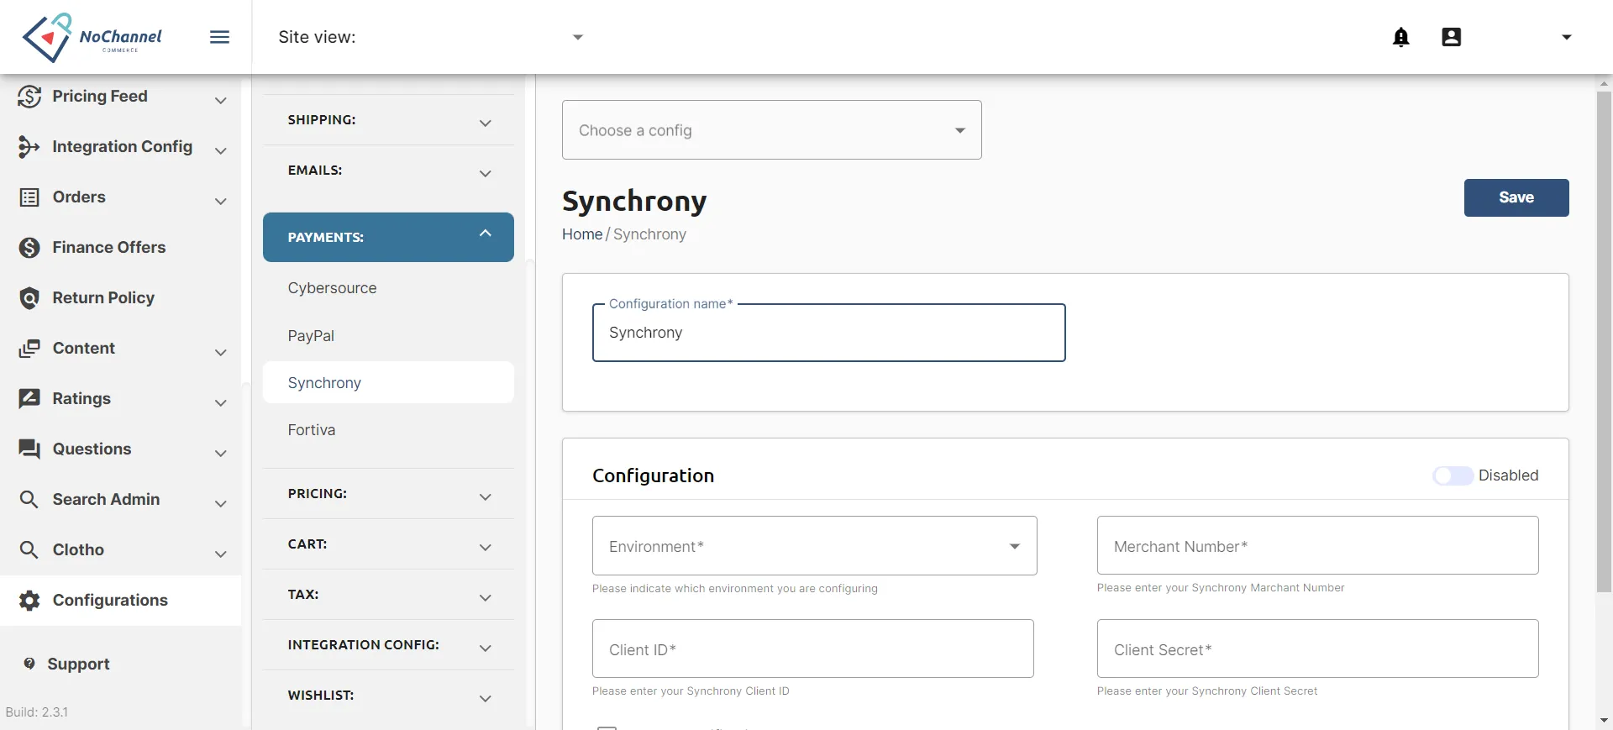
Task: Expand the PRICING section
Action: coord(388,494)
